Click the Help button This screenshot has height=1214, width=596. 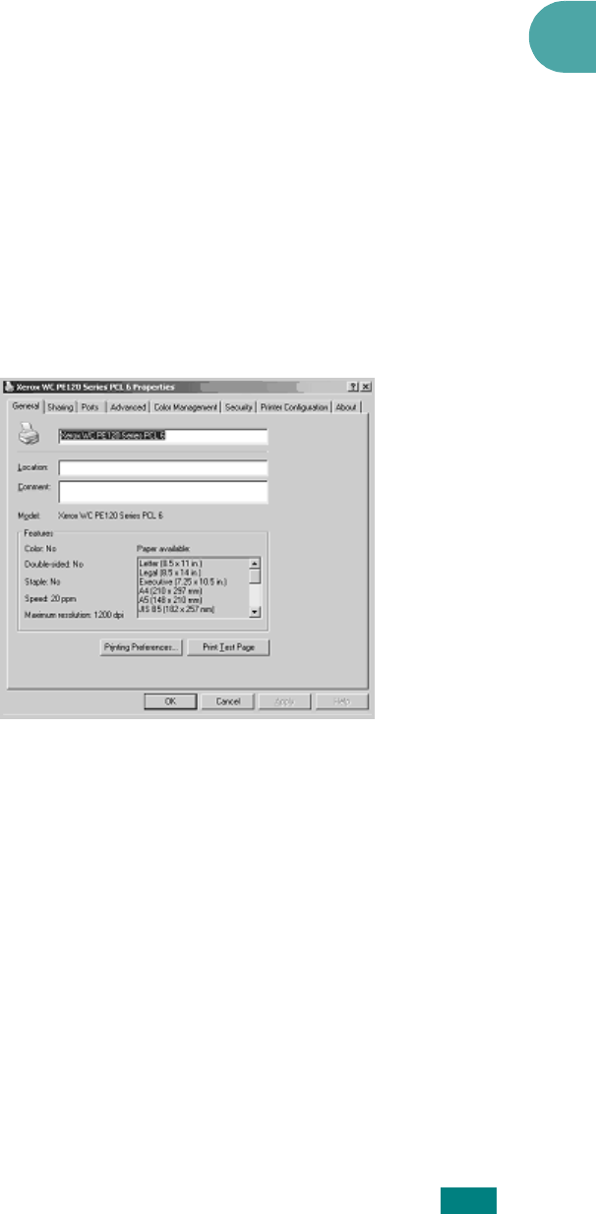click(341, 701)
